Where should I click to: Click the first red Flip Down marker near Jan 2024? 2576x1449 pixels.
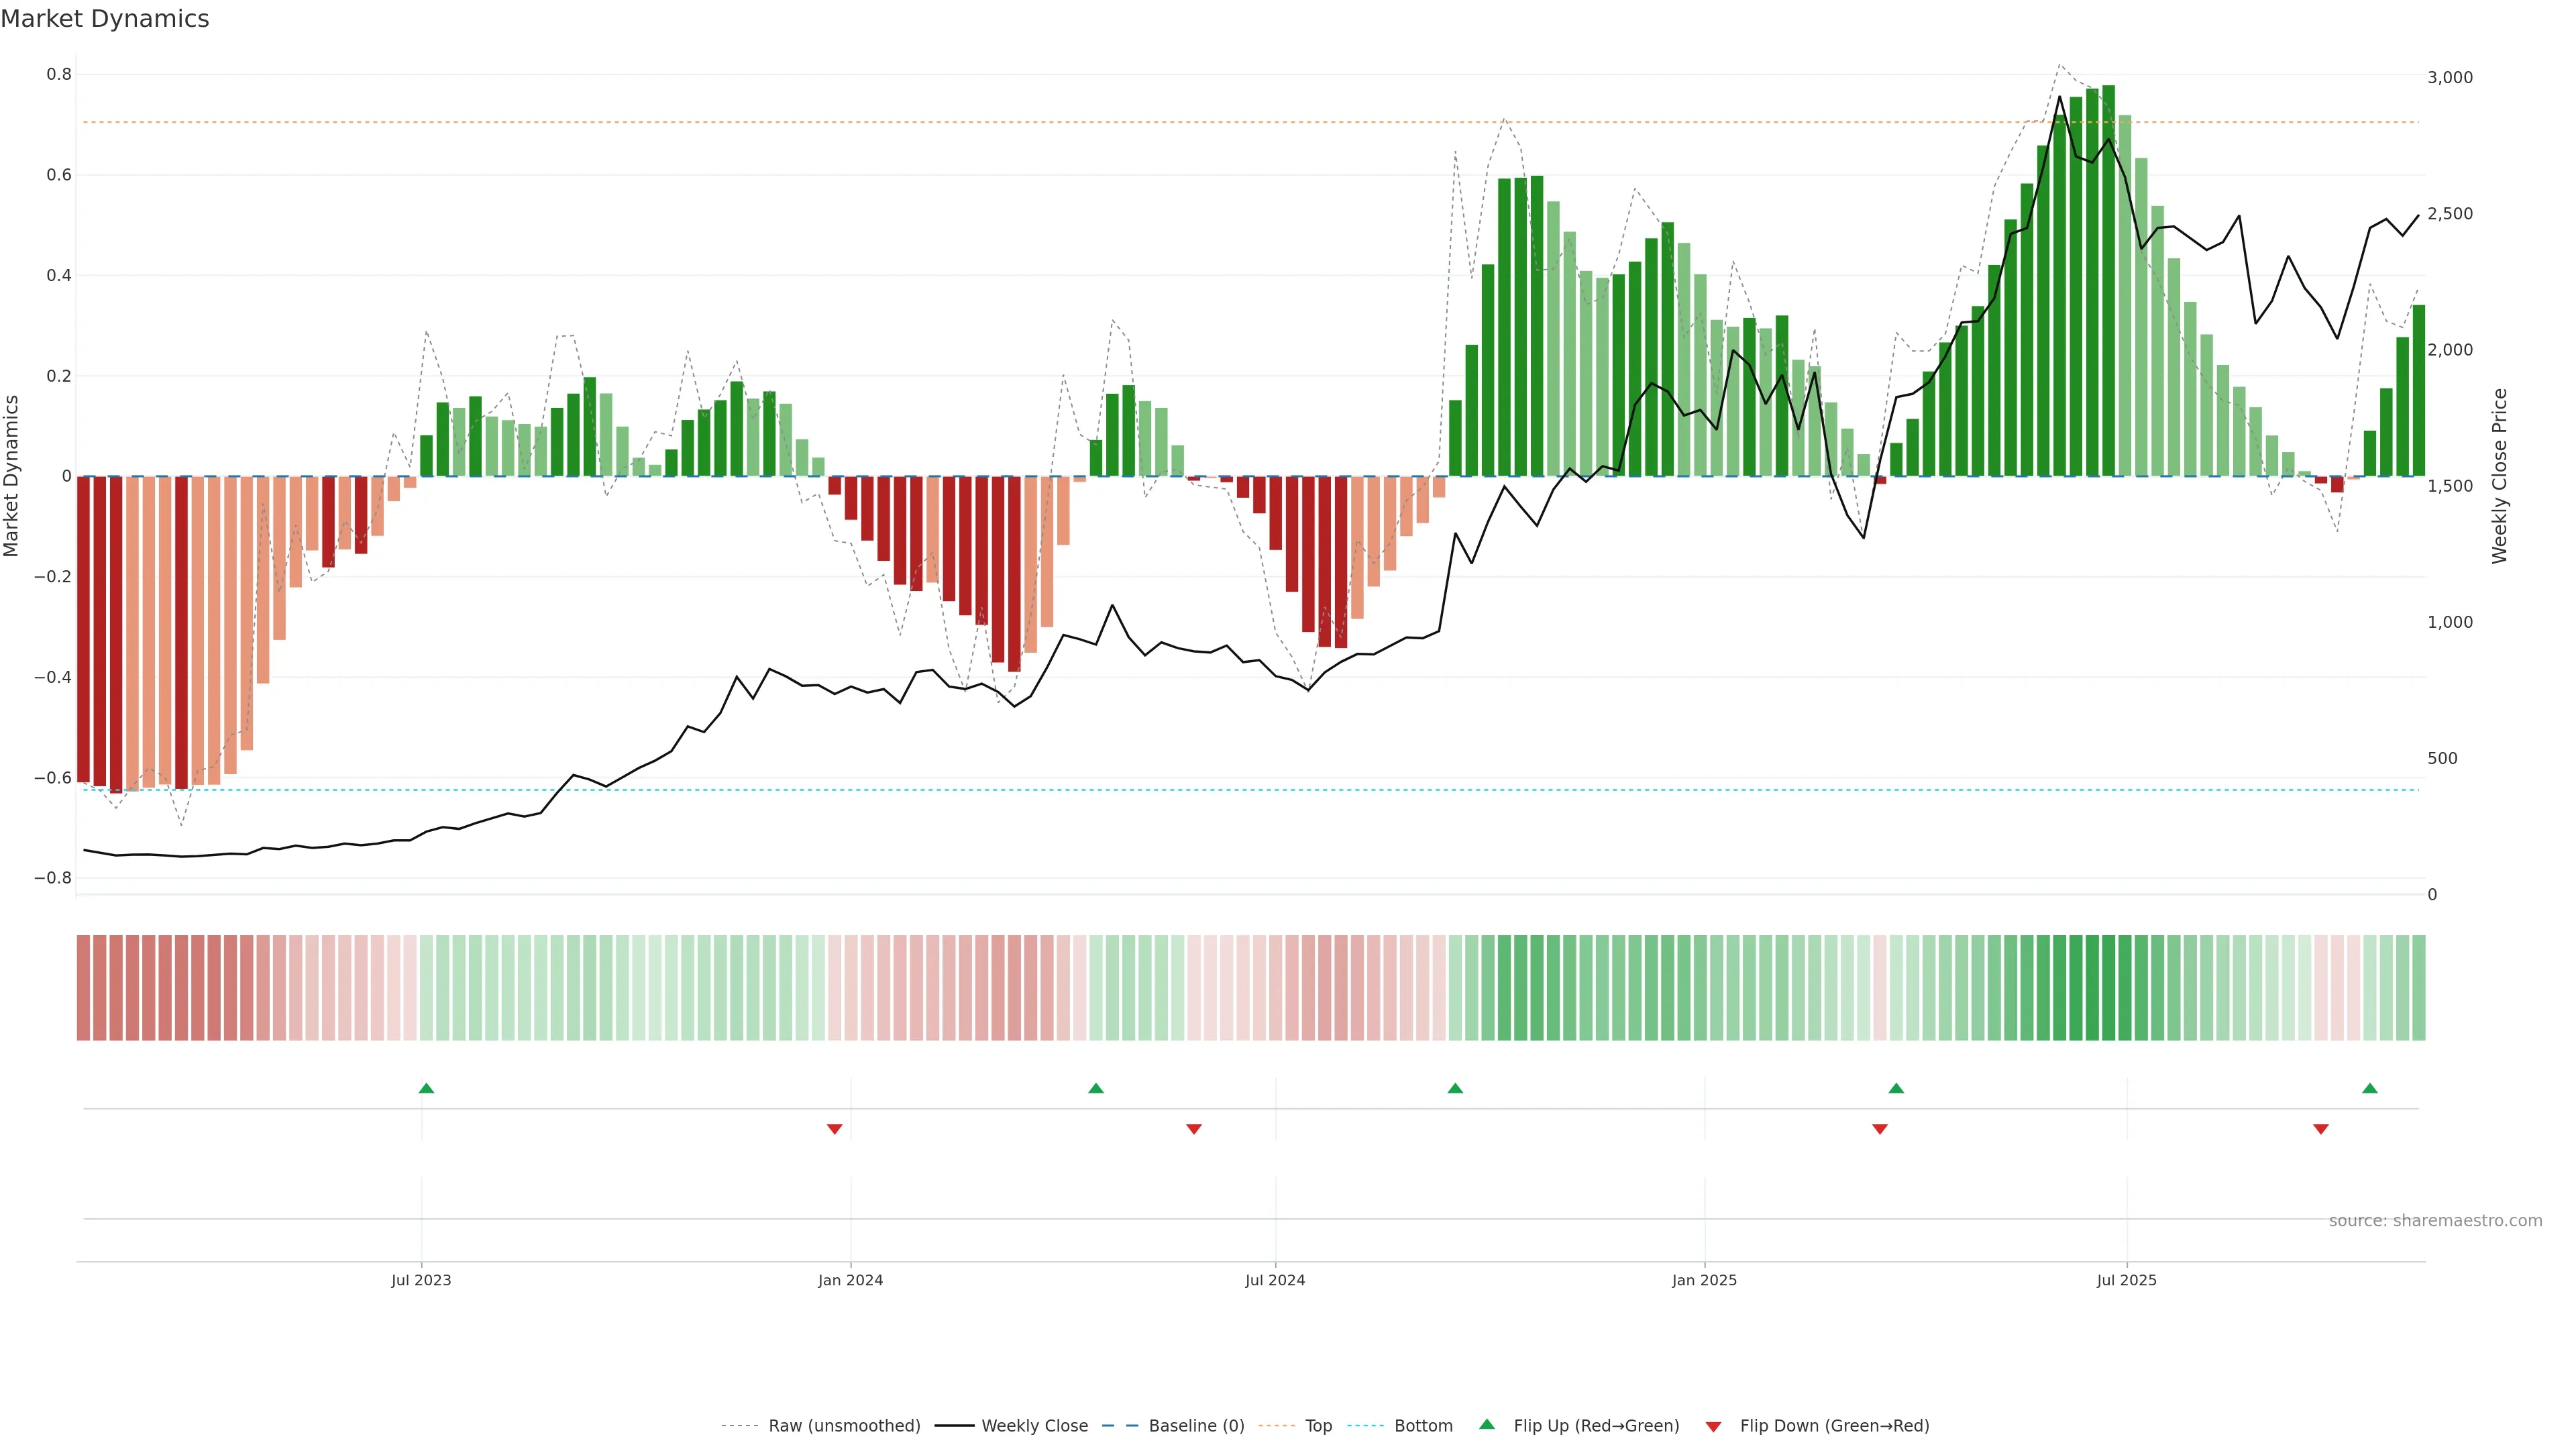pos(834,1129)
